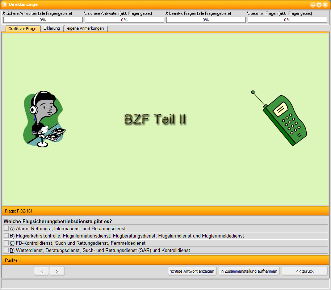Click the radio operator with headphones image

pos(44,119)
